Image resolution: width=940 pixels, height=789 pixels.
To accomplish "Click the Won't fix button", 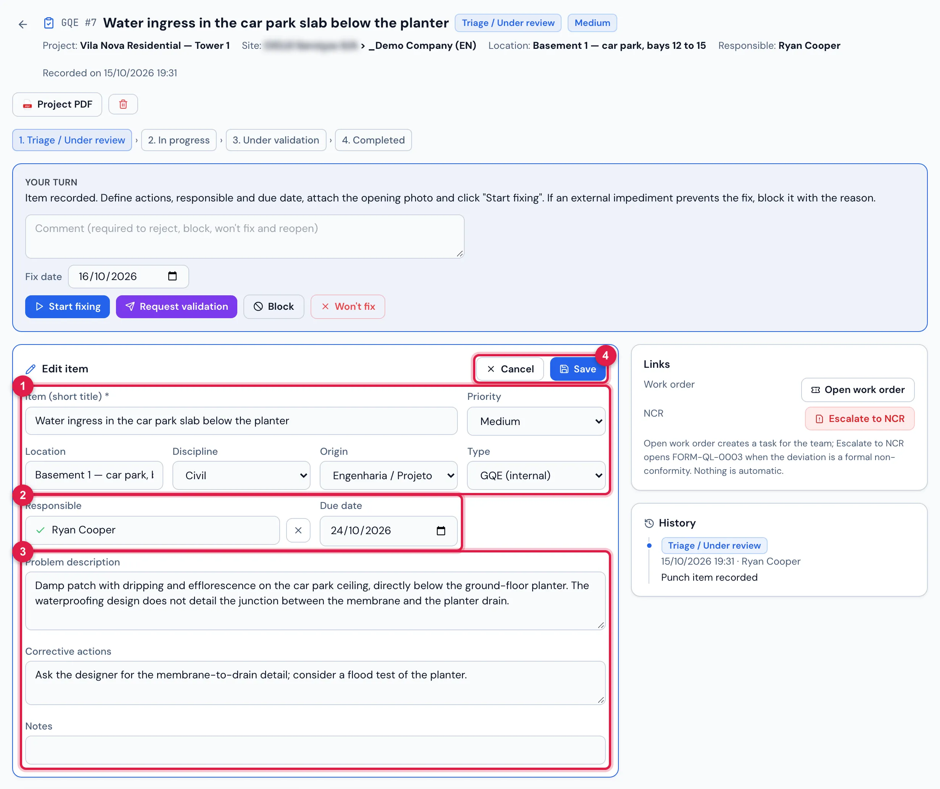I will pyautogui.click(x=348, y=307).
